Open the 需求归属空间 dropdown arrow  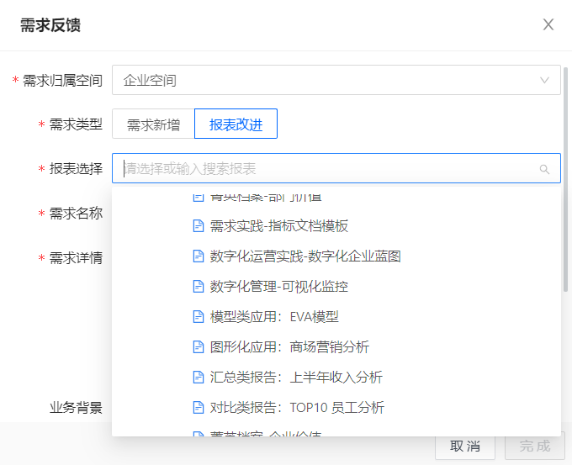tap(544, 81)
